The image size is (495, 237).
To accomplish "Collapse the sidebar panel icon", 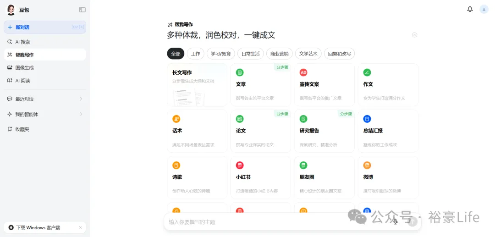I will (82, 10).
